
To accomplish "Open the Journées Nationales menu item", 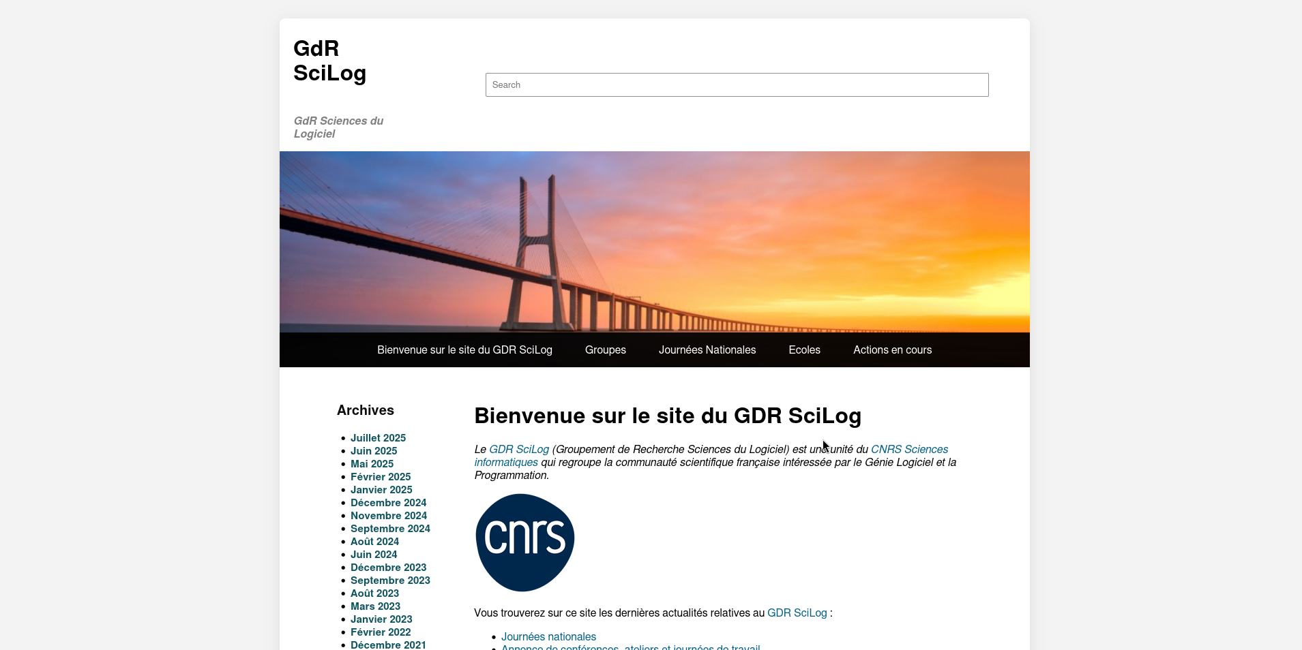I will pyautogui.click(x=707, y=350).
